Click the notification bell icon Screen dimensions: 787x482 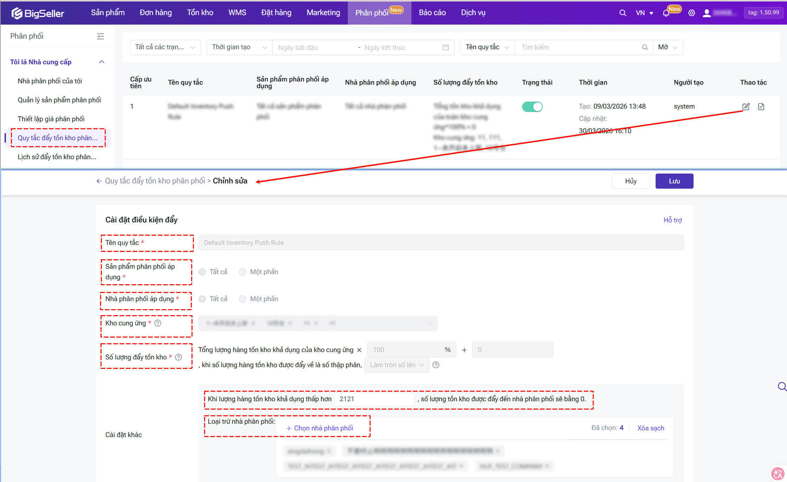666,13
